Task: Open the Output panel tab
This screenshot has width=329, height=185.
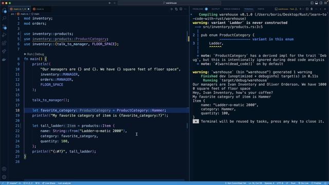Action: tap(215, 9)
